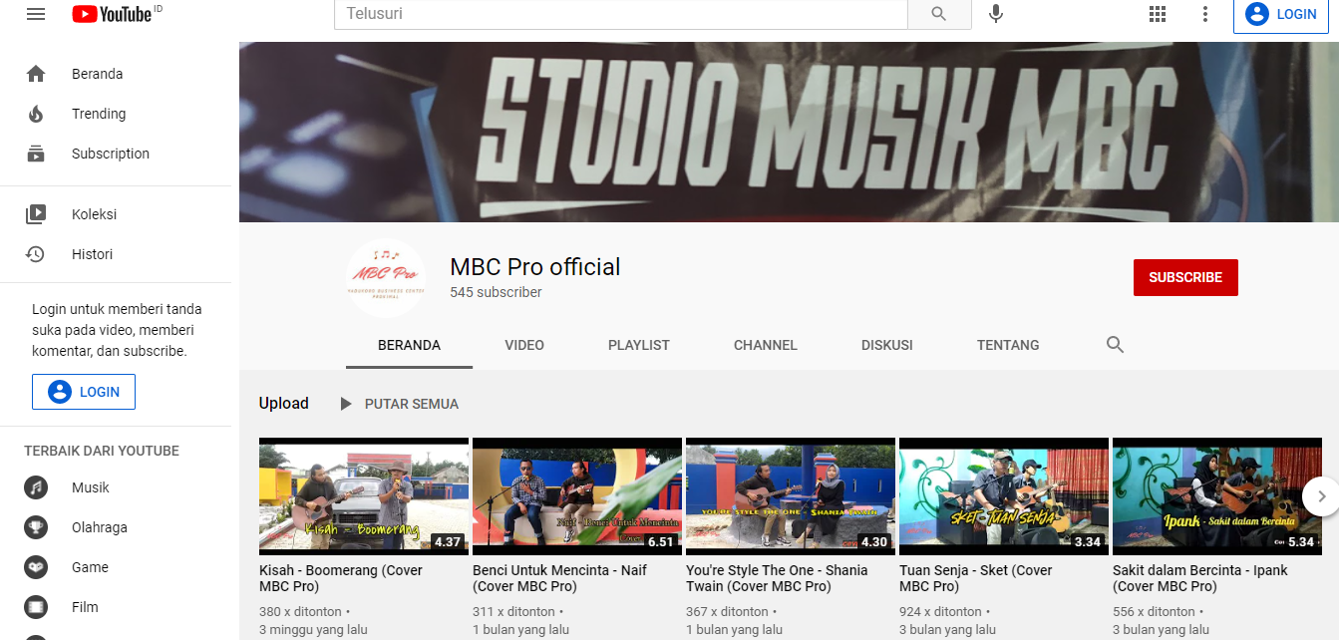Click the sidebar Login button

pyautogui.click(x=84, y=392)
